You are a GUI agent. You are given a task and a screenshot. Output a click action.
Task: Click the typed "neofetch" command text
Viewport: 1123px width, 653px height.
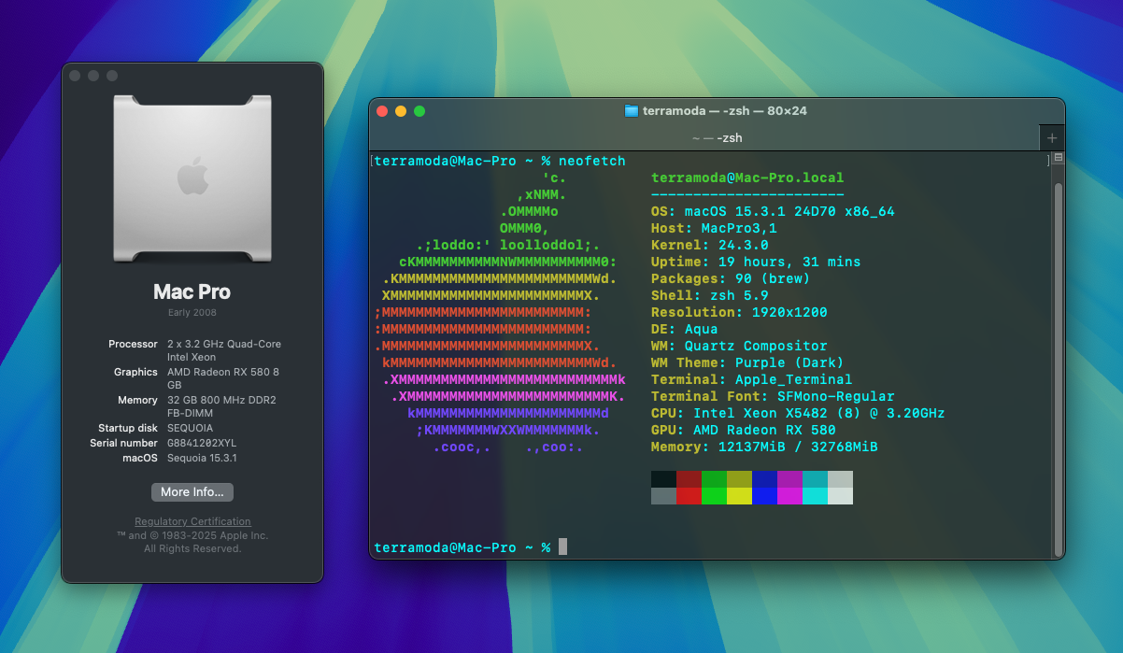(592, 162)
